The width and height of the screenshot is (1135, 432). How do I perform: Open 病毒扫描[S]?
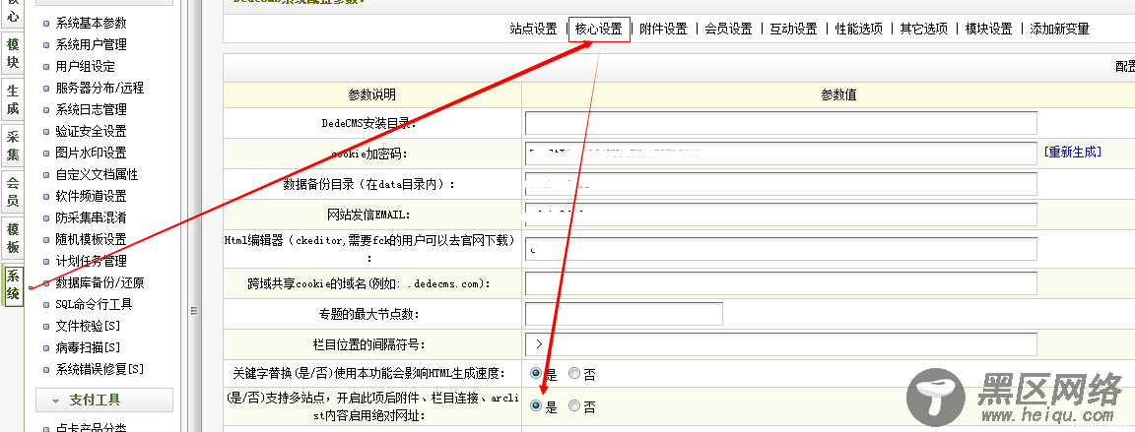(88, 348)
